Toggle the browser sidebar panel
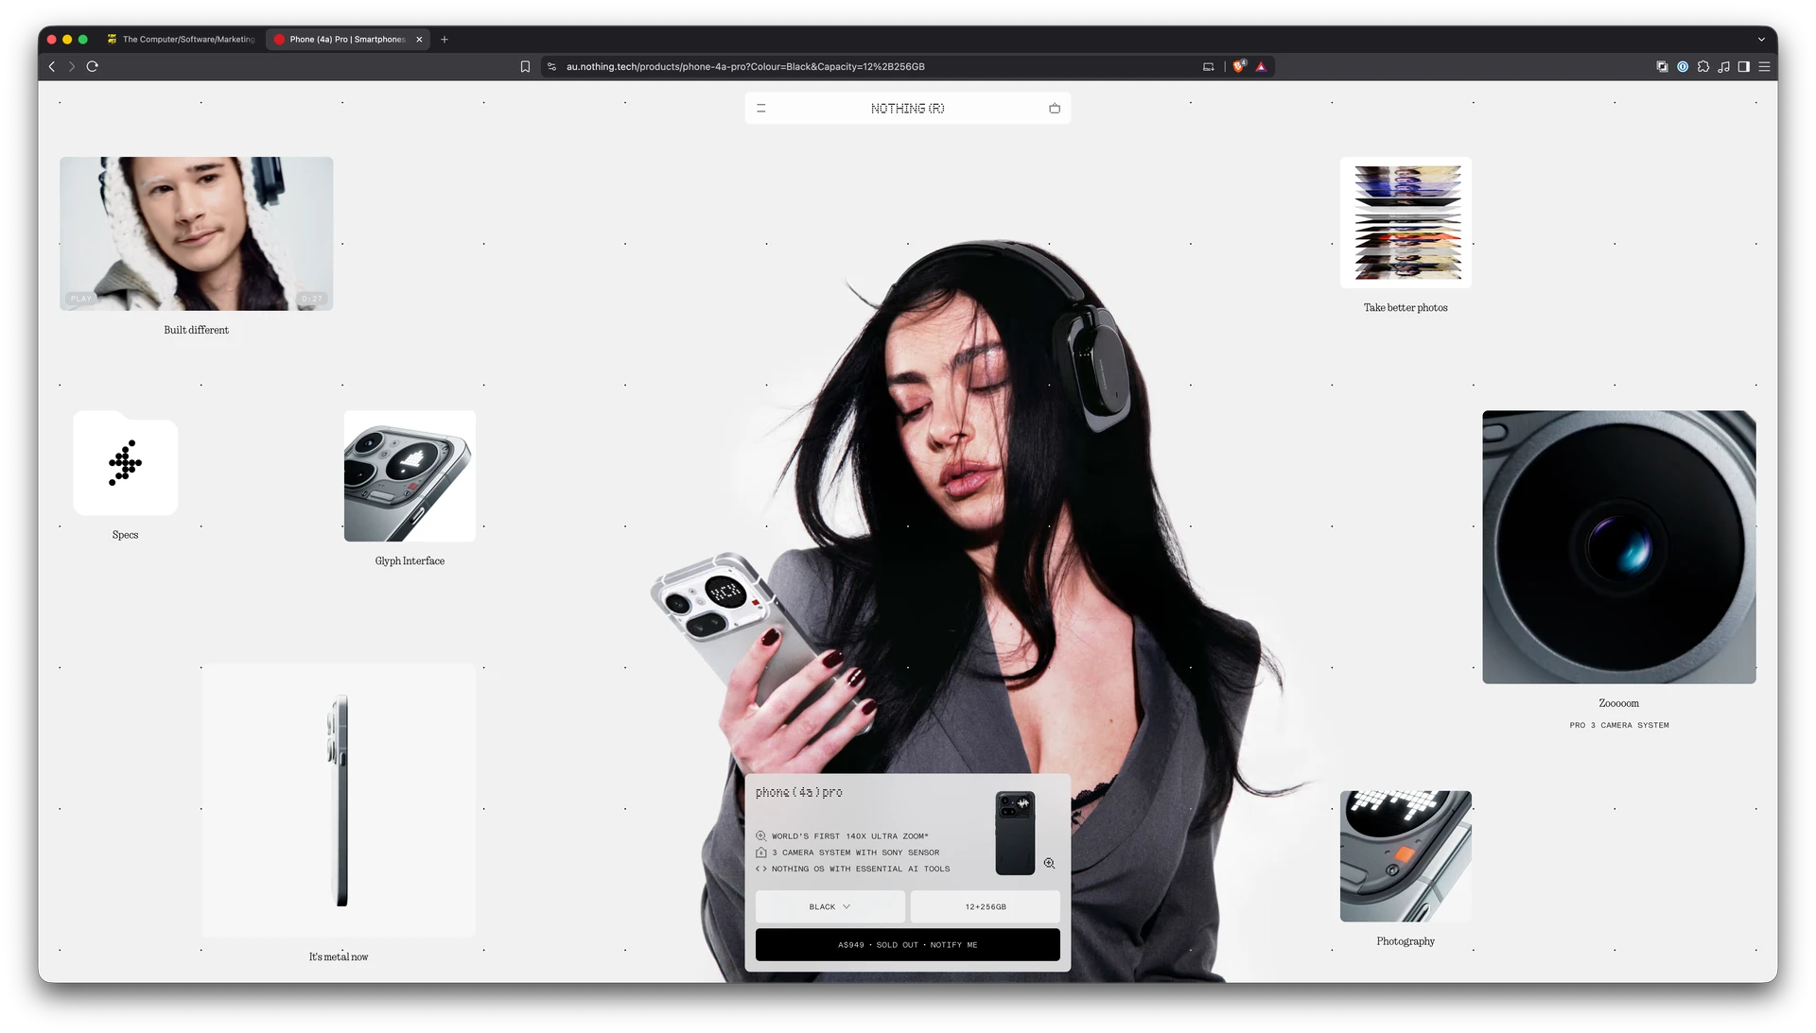This screenshot has height=1033, width=1816. pos(1743,66)
